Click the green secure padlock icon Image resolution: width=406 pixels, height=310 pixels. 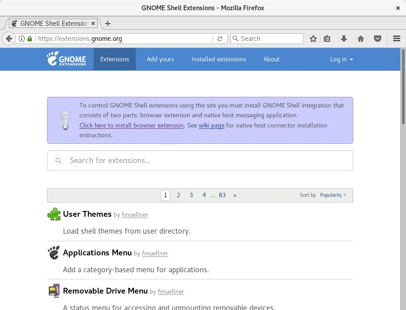[30, 39]
